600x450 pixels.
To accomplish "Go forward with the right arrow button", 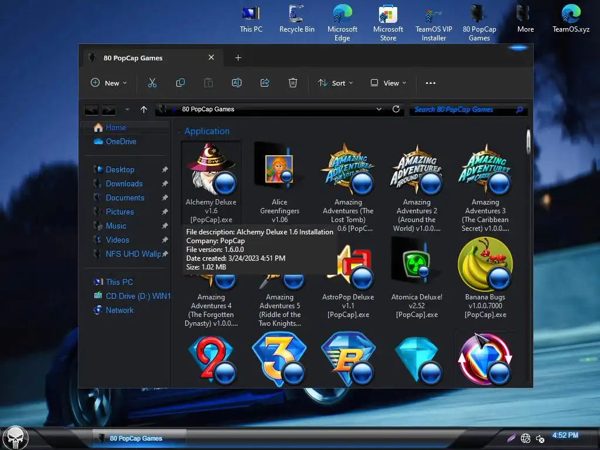I will 108,110.
